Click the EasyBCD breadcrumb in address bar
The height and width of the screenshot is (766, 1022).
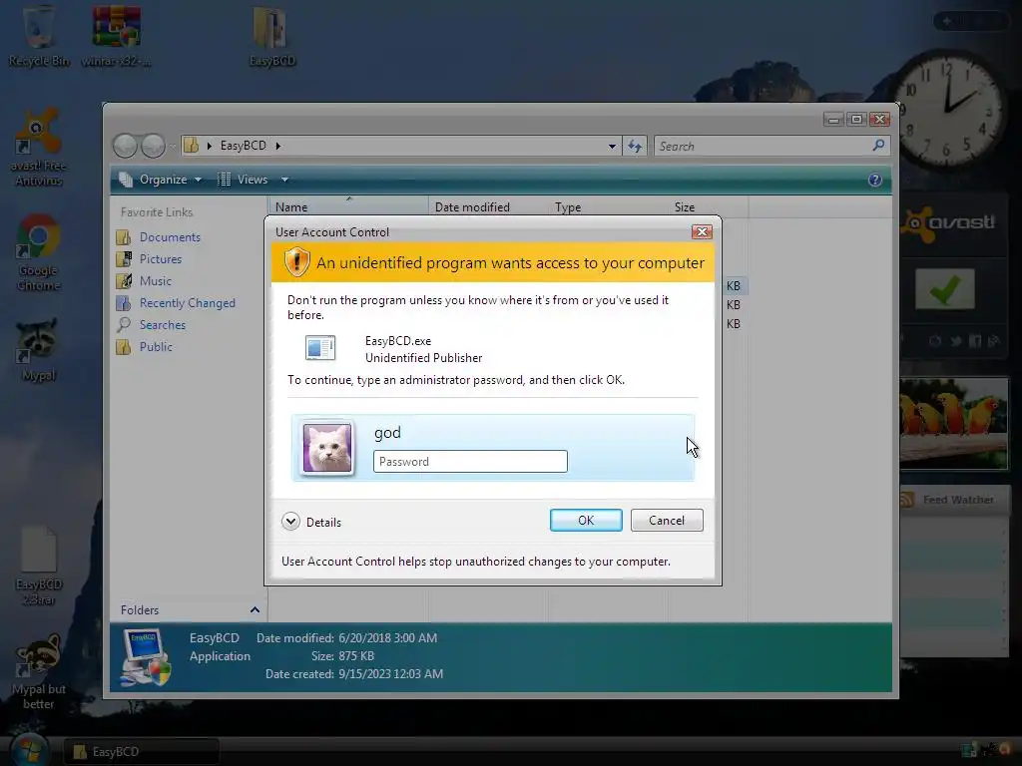coord(243,146)
